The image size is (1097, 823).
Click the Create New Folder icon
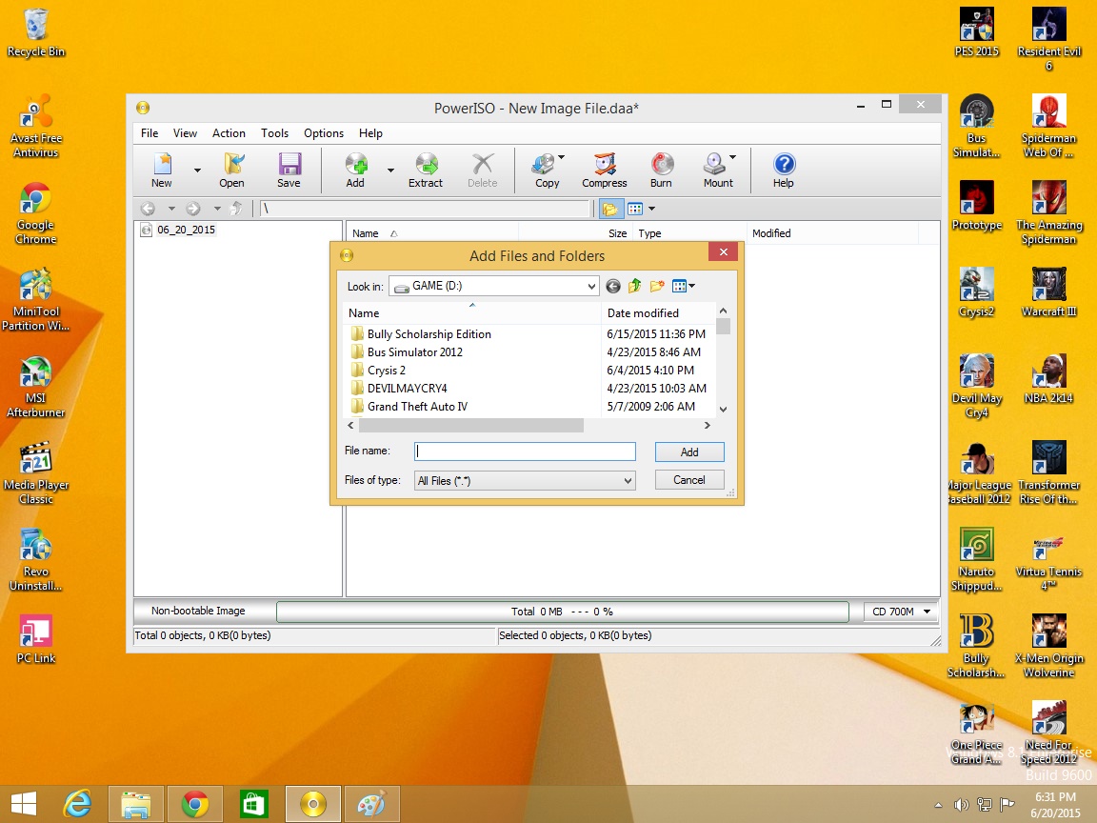(656, 286)
